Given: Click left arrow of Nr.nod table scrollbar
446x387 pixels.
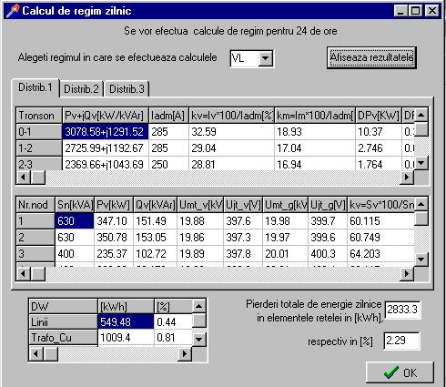Looking at the screenshot, I should pos(23,274).
